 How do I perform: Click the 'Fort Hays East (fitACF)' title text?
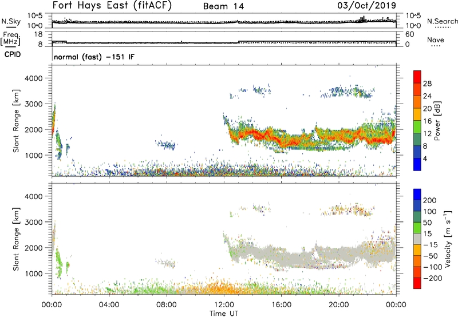(112, 6)
